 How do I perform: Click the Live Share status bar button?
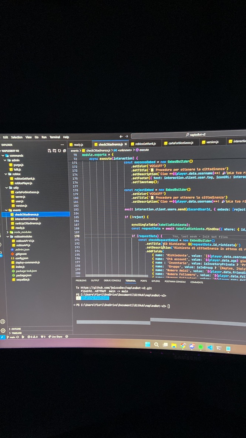pos(56,336)
